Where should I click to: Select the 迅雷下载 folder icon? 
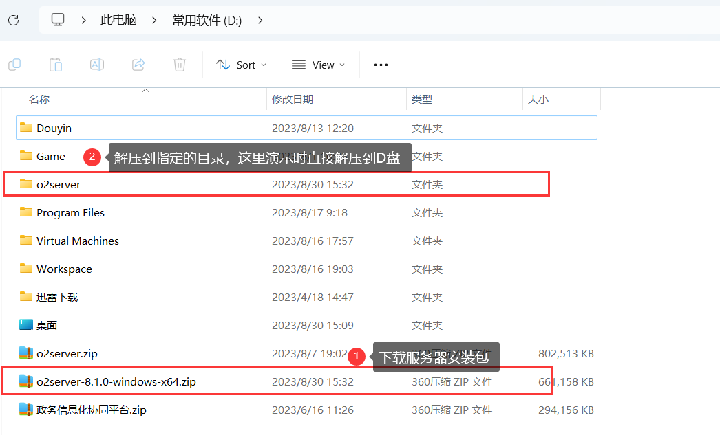[x=26, y=297]
